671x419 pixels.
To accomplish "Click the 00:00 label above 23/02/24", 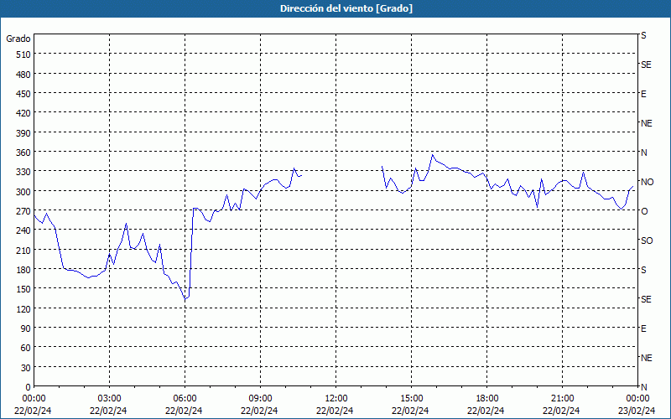I will pyautogui.click(x=637, y=399).
